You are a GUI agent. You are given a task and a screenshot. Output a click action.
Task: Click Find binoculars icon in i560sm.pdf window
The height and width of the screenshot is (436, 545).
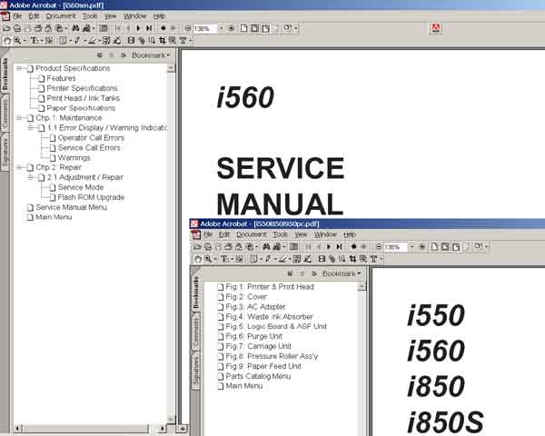coord(75,28)
